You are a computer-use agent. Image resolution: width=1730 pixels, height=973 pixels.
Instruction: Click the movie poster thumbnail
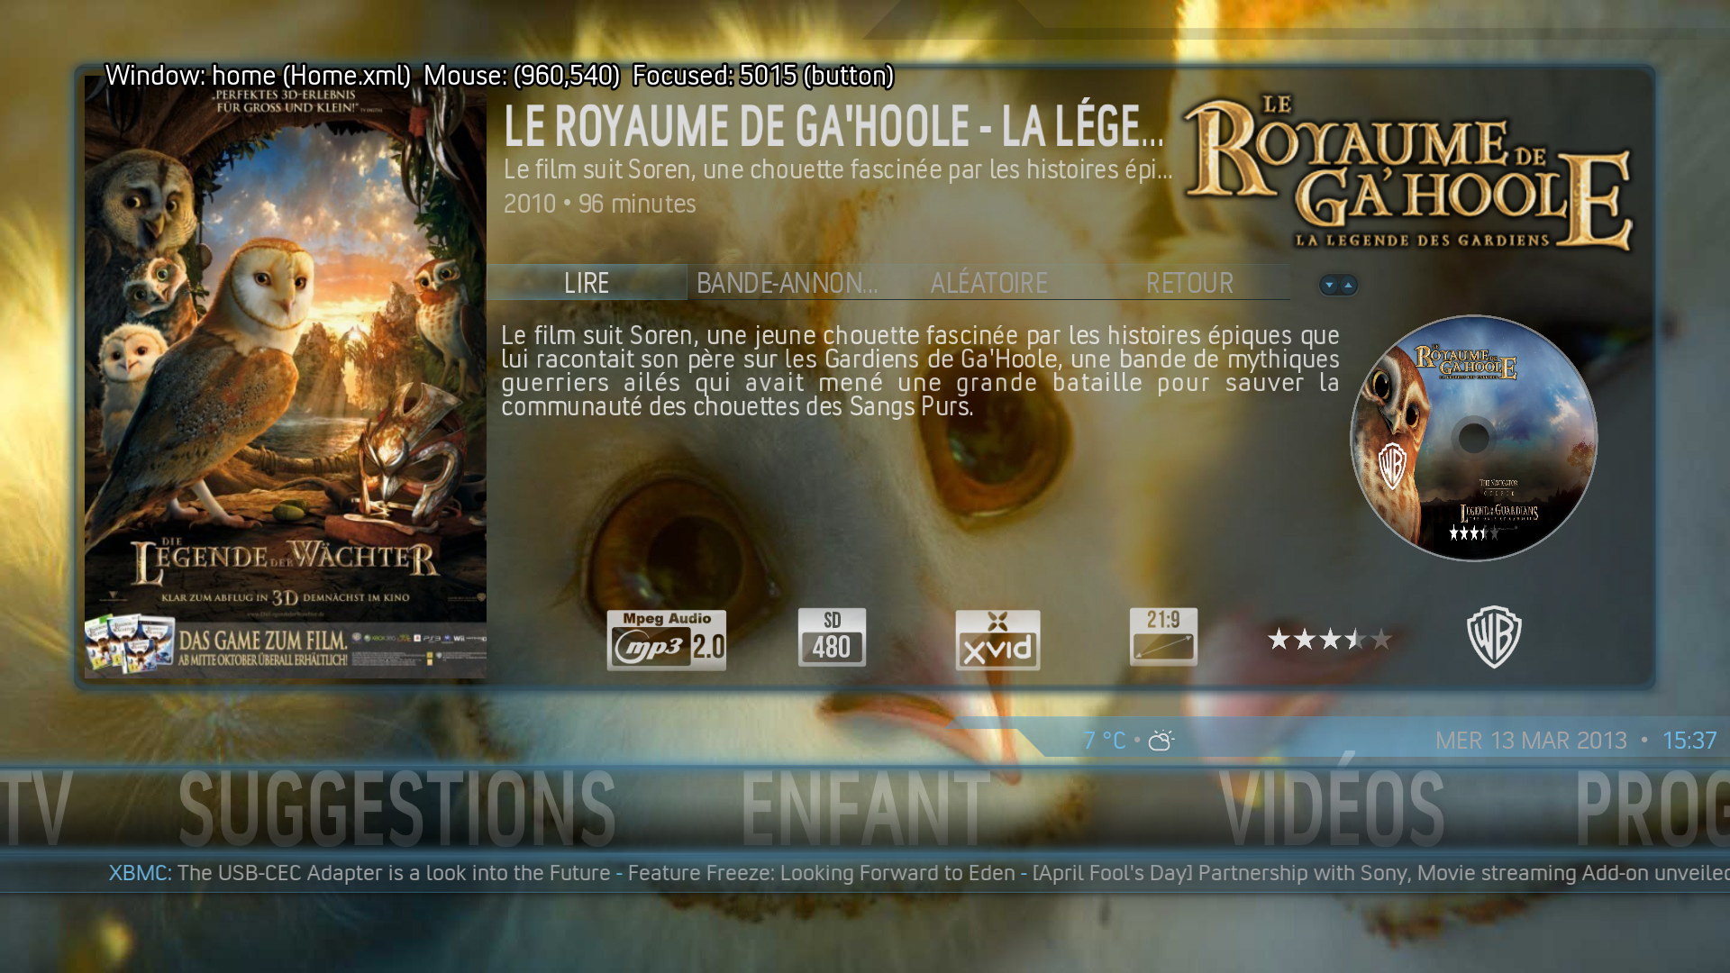click(x=285, y=378)
